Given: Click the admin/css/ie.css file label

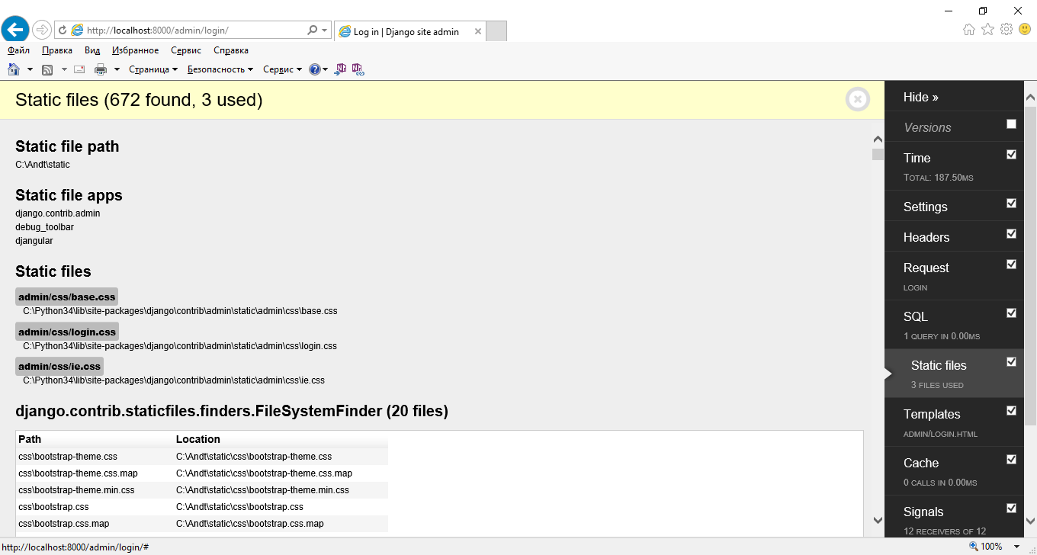Looking at the screenshot, I should [59, 367].
